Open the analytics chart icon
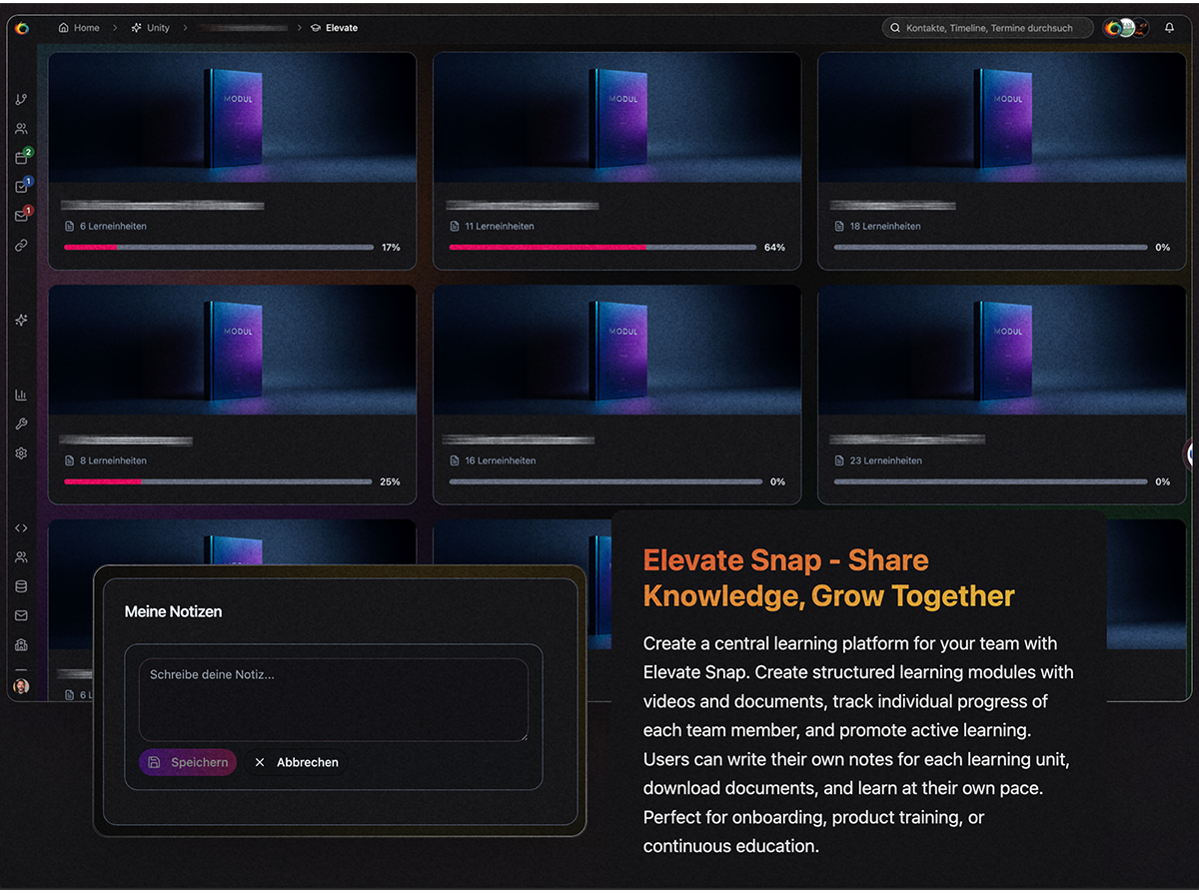Image resolution: width=1199 pixels, height=893 pixels. pos(20,394)
